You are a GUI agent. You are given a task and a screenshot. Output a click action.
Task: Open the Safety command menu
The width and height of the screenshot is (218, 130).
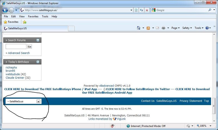coord(187,28)
